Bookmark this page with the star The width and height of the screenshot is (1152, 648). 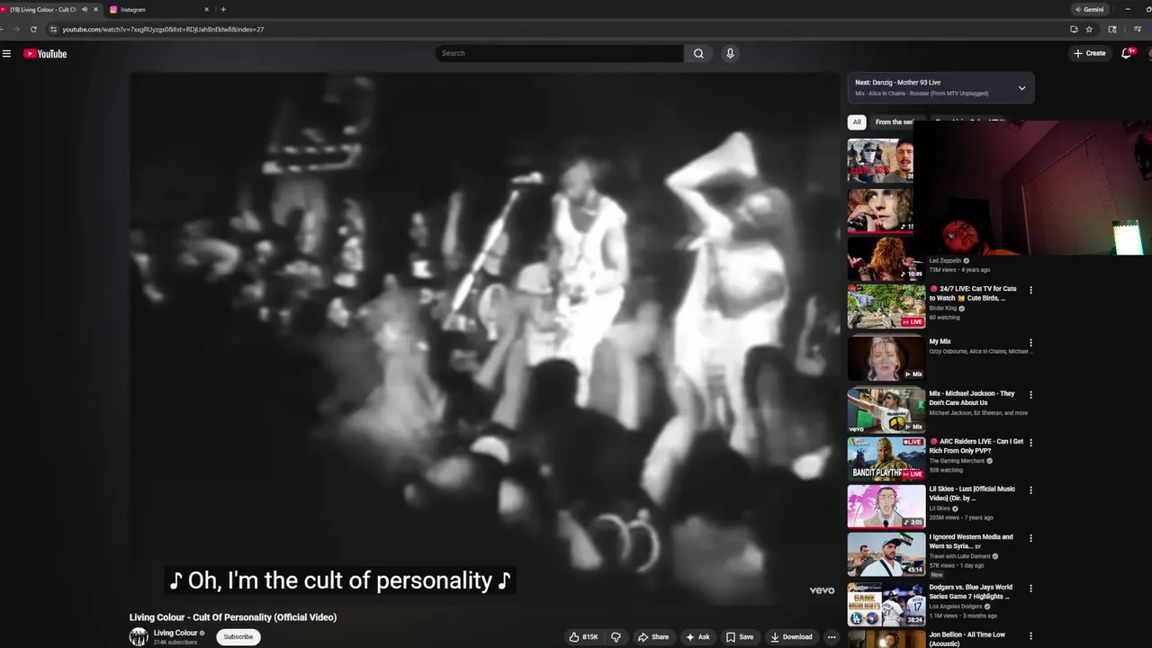click(x=1089, y=29)
